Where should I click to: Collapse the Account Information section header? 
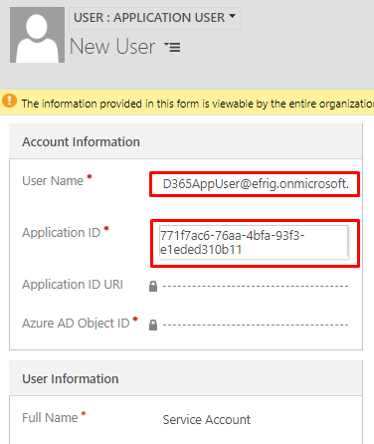click(x=186, y=141)
